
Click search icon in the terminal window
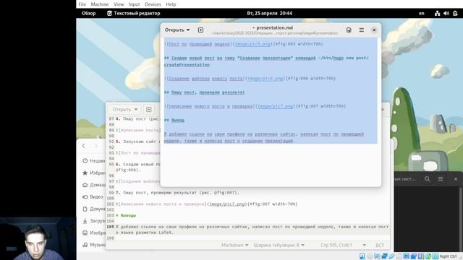pos(427,178)
